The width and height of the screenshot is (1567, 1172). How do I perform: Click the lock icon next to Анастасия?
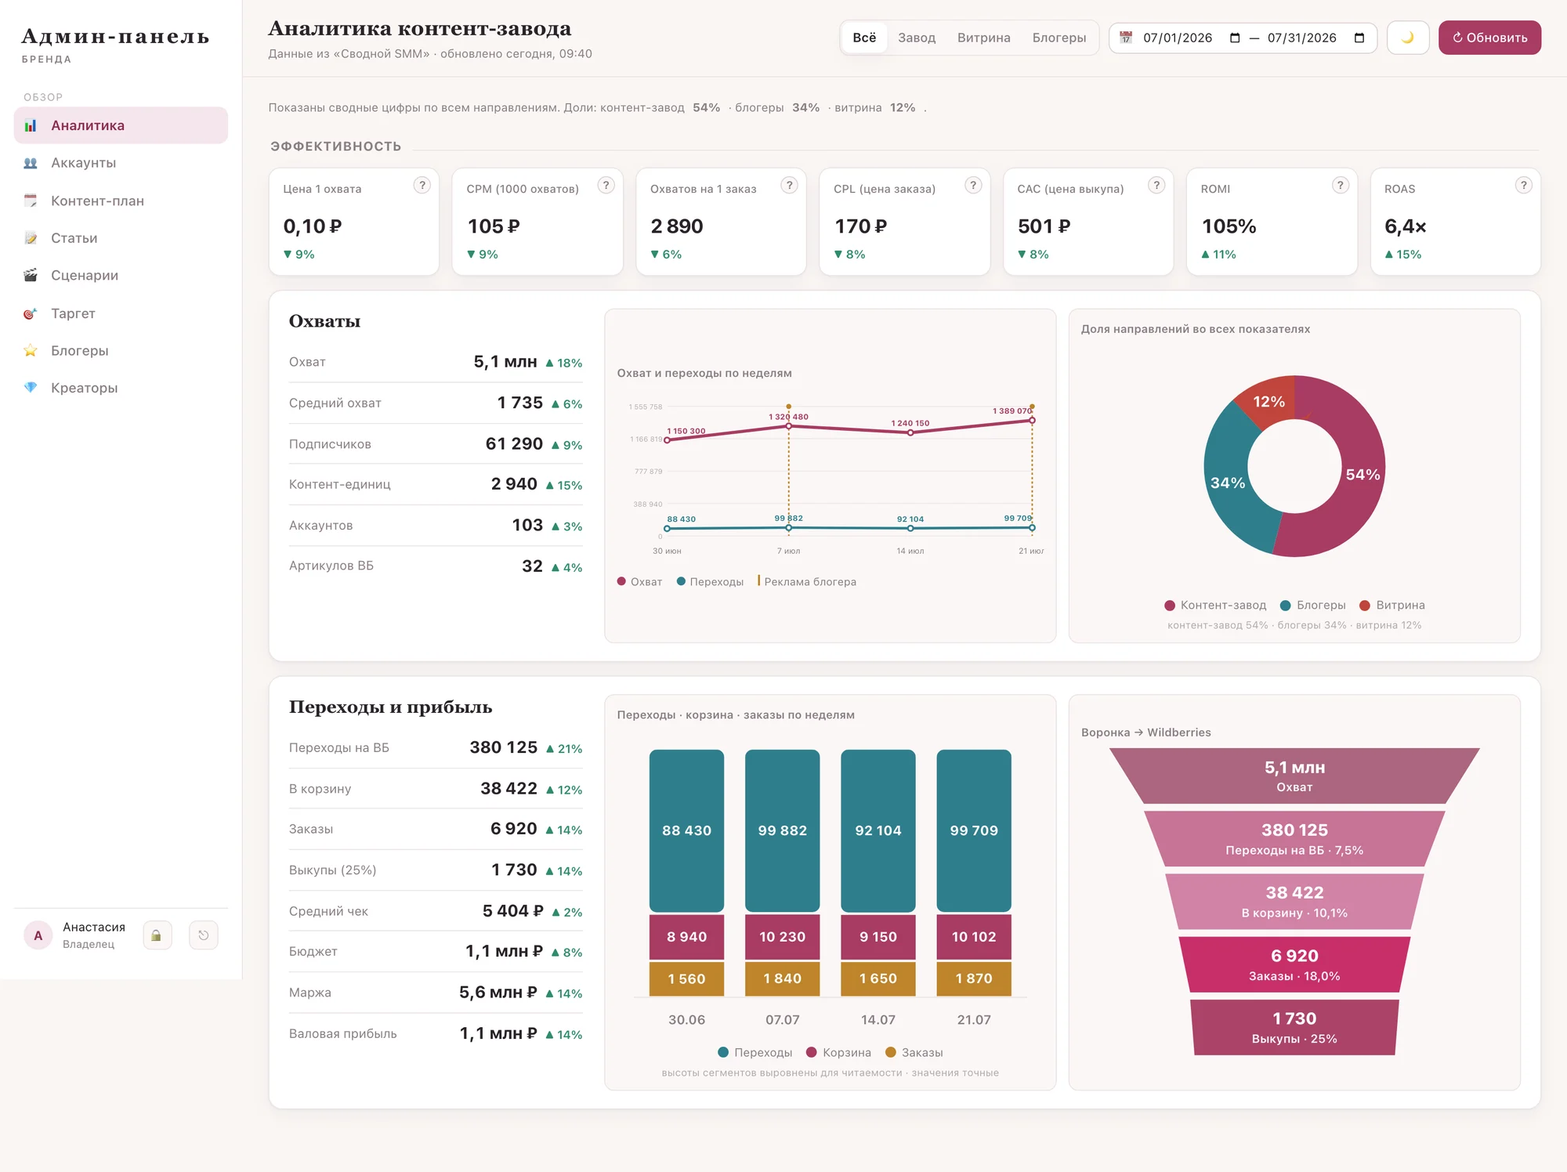click(x=157, y=935)
